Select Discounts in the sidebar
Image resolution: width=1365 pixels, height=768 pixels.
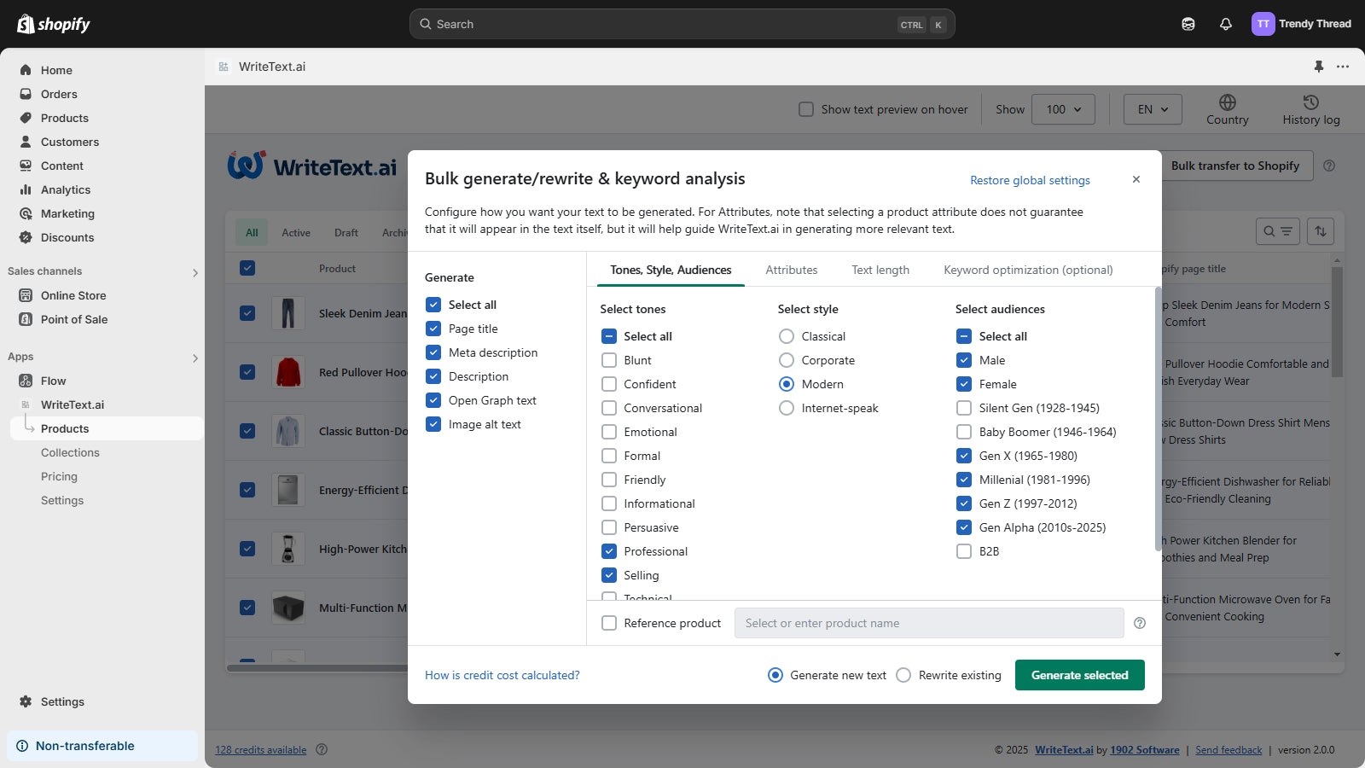pos(67,237)
